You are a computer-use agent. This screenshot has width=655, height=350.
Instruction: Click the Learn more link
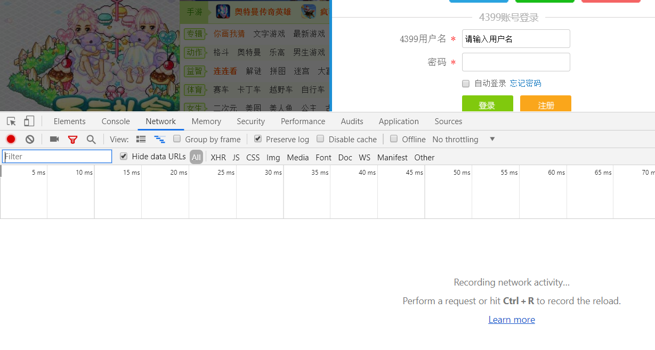coord(512,320)
